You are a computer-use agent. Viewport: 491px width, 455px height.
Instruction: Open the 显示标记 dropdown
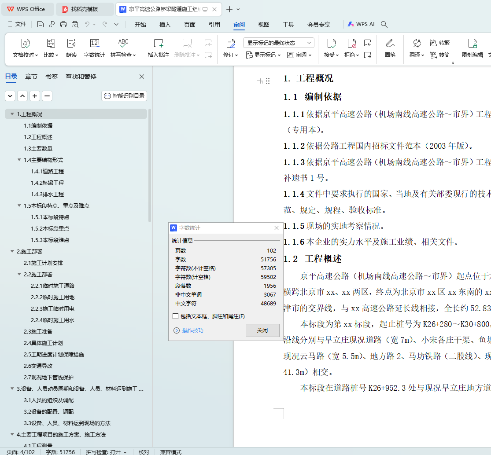coord(263,55)
